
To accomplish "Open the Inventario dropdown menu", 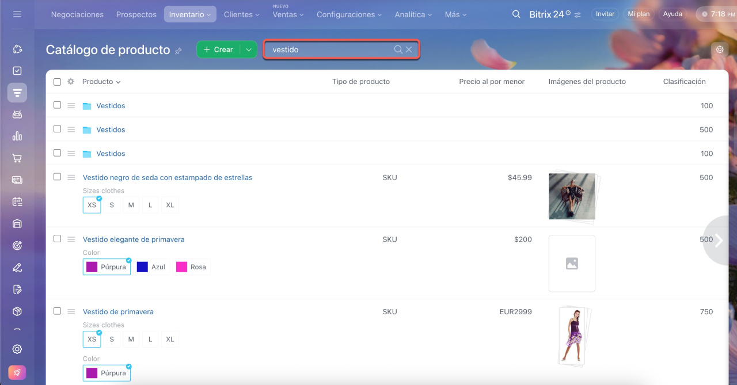I will [190, 14].
